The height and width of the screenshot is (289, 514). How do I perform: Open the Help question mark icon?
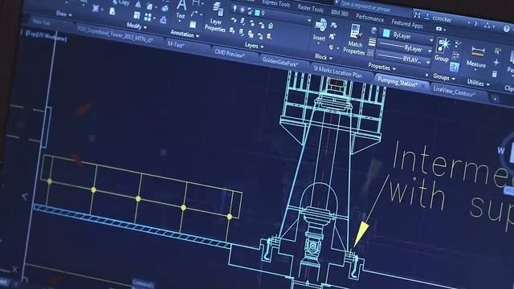click(507, 29)
